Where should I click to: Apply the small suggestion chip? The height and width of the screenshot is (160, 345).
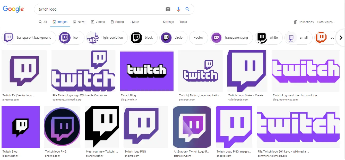click(299, 38)
